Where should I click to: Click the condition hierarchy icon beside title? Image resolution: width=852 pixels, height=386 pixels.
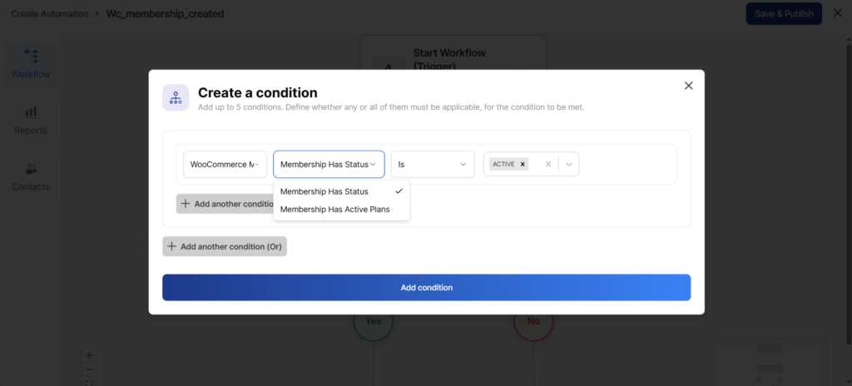[x=176, y=98]
